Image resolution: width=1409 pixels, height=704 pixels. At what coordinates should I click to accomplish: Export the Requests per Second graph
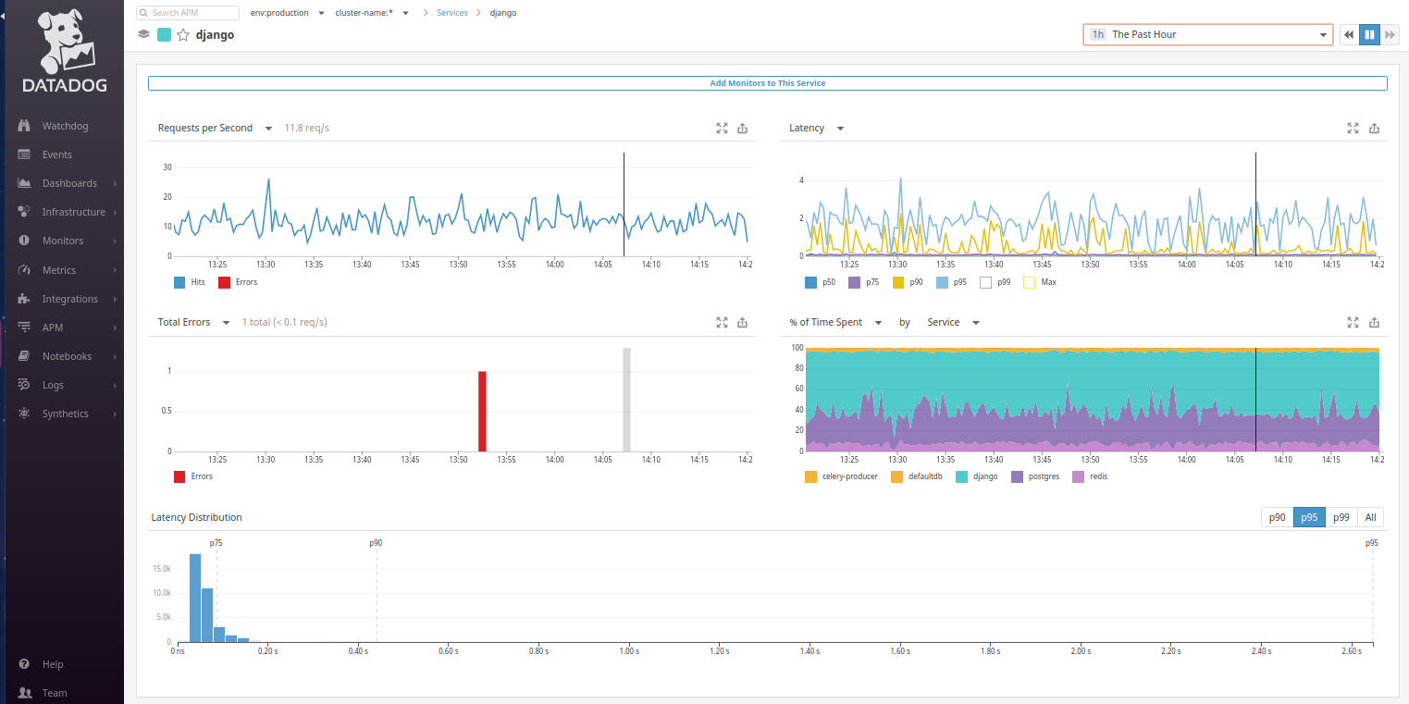[x=743, y=129]
